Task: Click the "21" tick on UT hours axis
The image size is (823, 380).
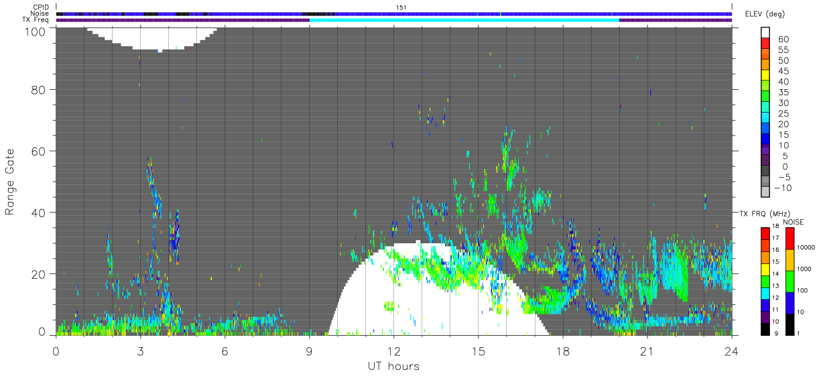Action: point(647,351)
